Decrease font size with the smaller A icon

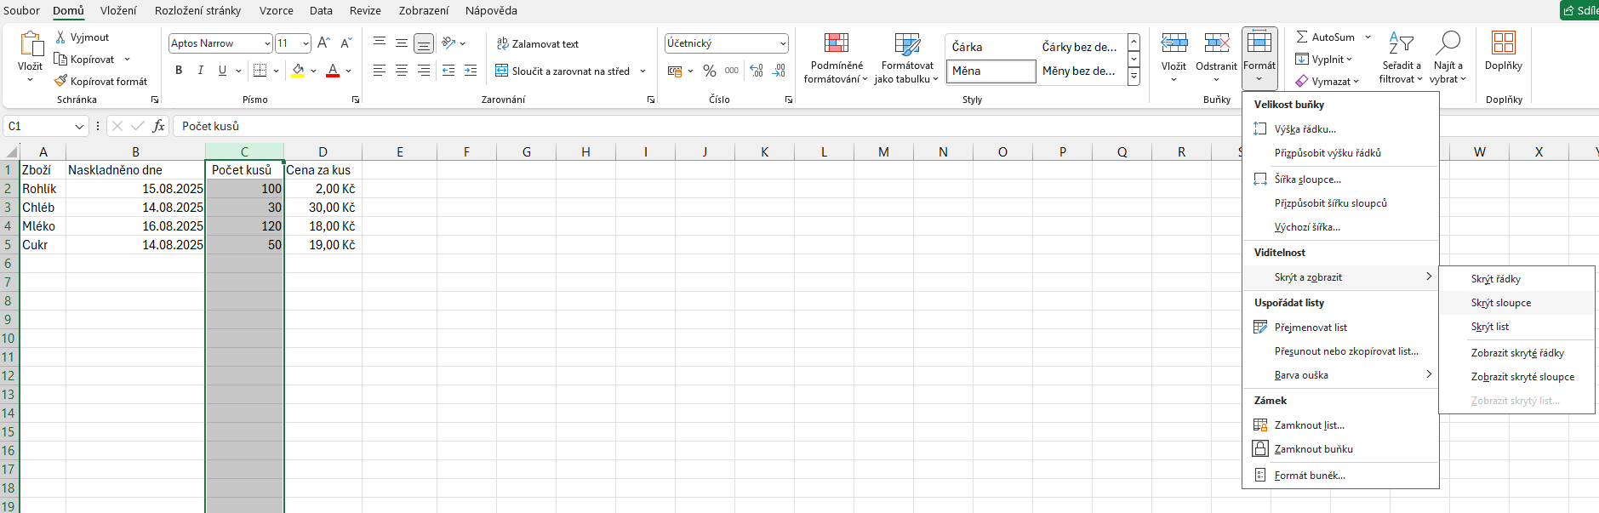(345, 43)
